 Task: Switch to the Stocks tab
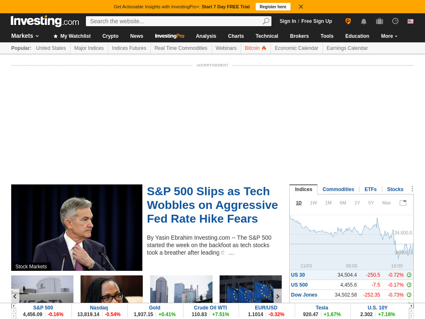tap(395, 189)
